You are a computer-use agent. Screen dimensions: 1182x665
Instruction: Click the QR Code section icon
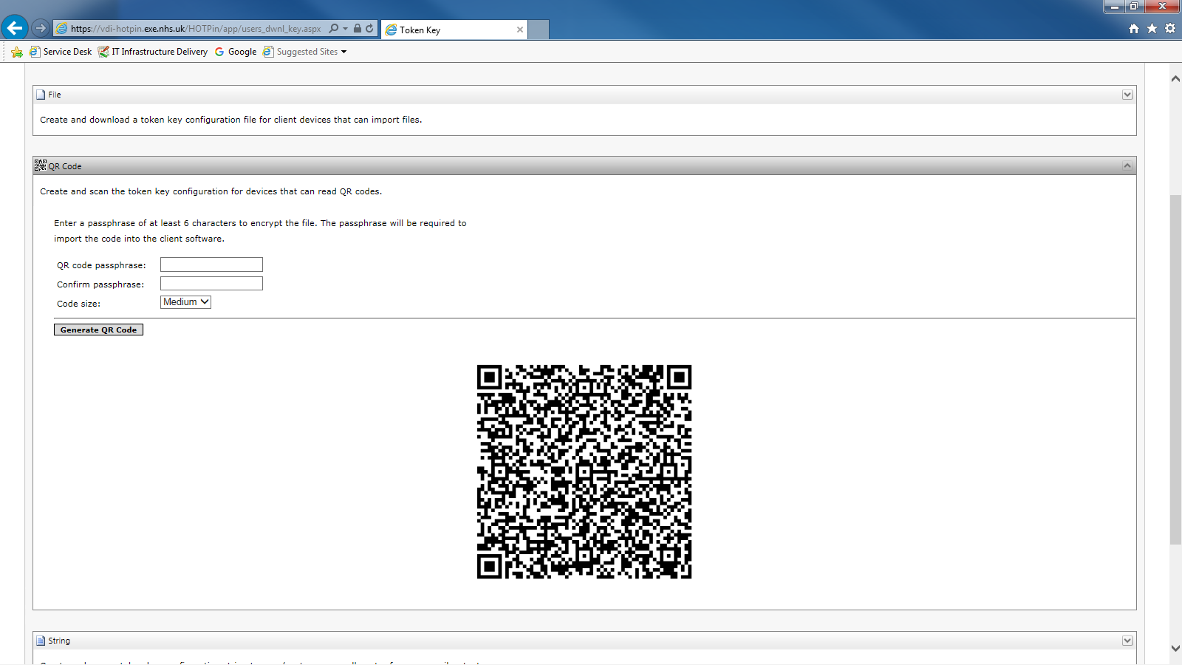(x=41, y=166)
